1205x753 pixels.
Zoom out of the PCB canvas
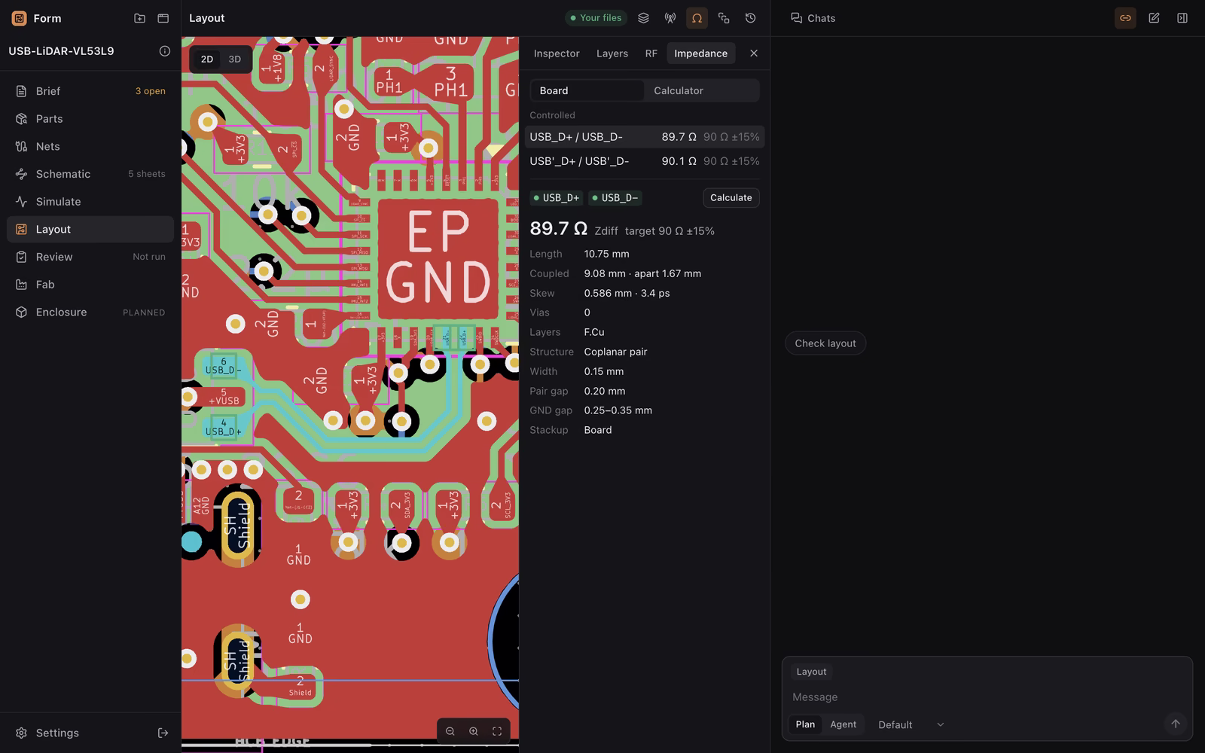[450, 731]
